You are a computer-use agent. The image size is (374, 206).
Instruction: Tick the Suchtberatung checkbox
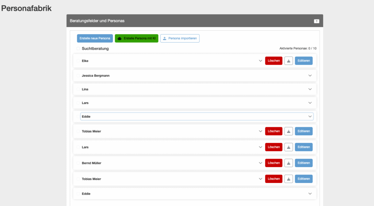click(x=78, y=48)
